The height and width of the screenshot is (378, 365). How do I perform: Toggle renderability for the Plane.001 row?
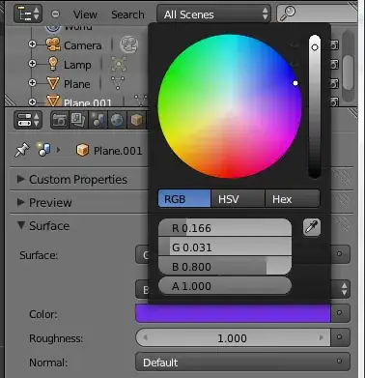(334, 102)
